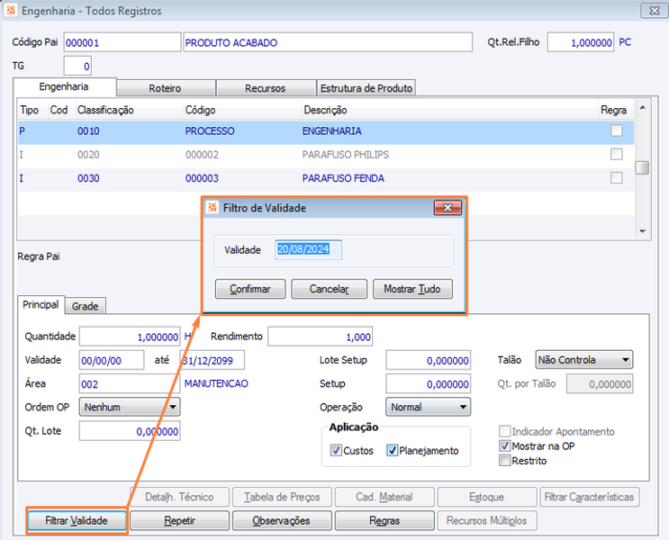Open the Estrutura de Produto tab
Viewport: 669px width, 540px height.
point(366,88)
